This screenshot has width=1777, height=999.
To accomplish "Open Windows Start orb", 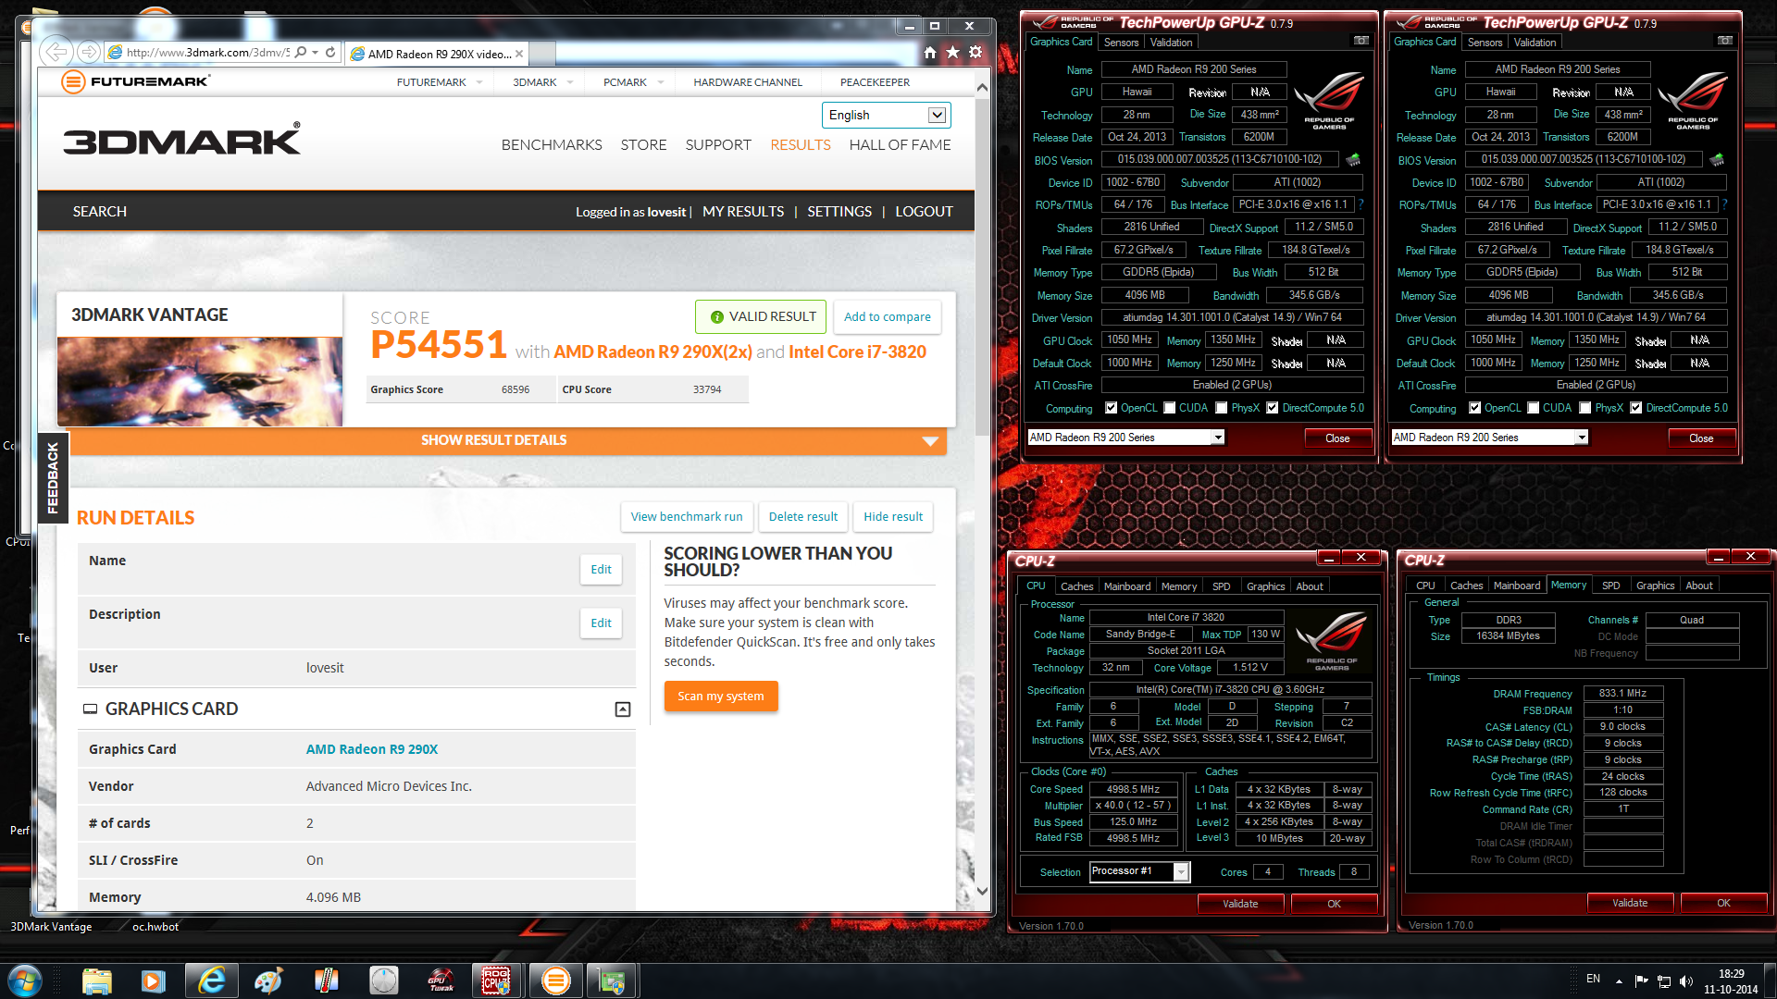I will (x=24, y=980).
